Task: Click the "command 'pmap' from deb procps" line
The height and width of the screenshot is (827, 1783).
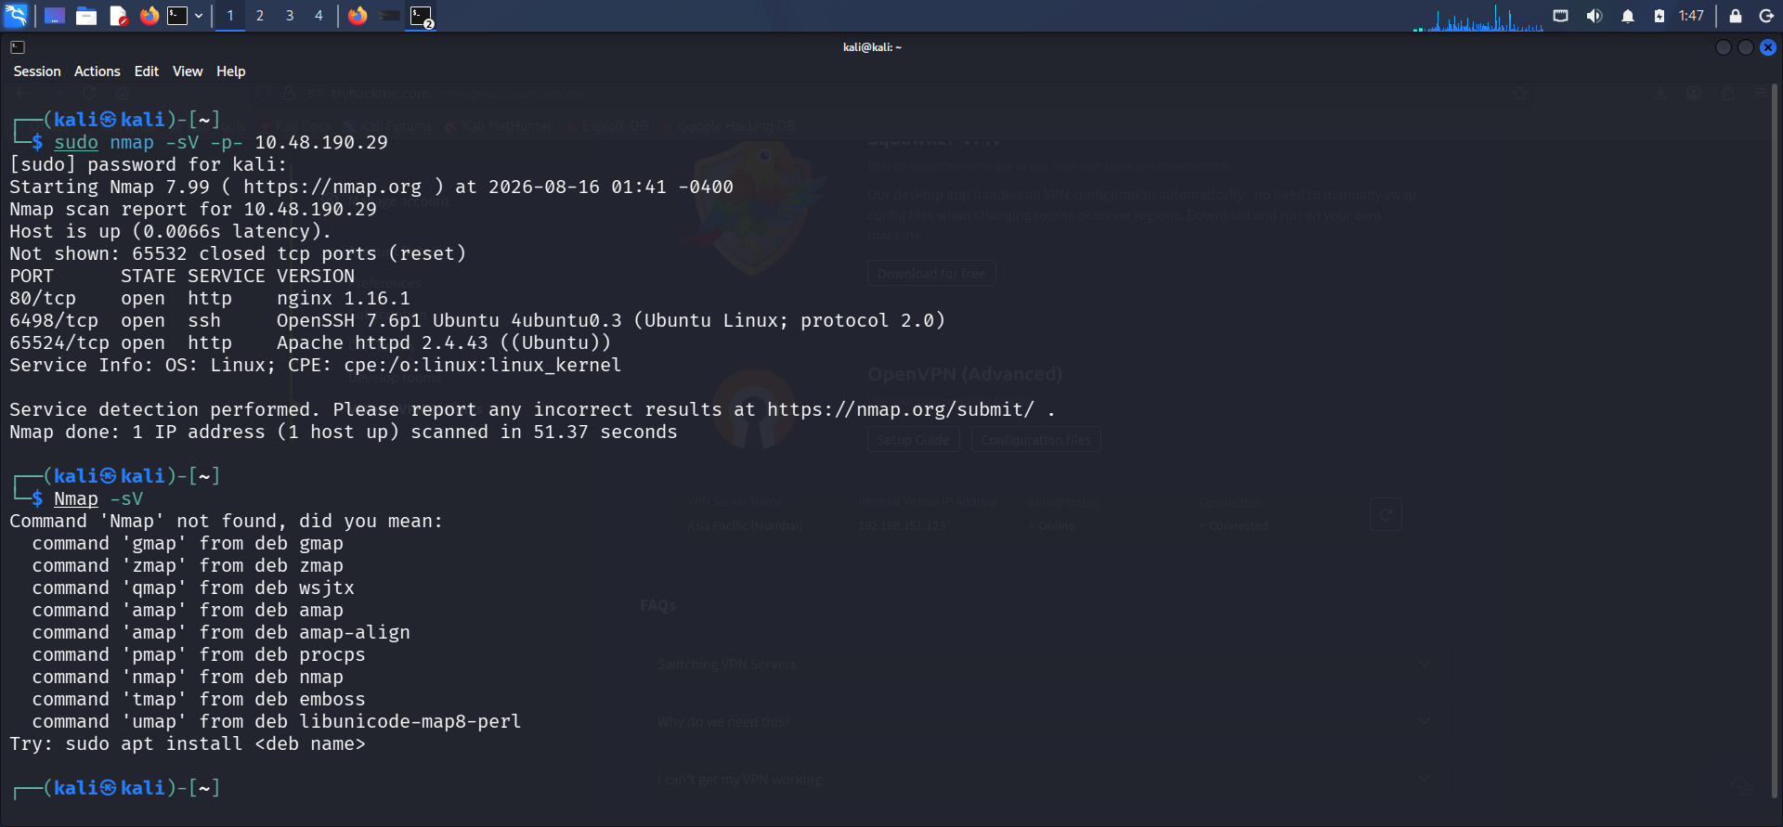Action: click(x=199, y=654)
